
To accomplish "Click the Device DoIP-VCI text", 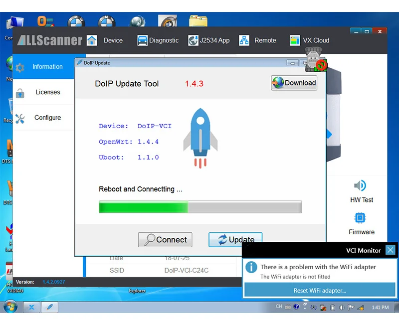I will 135,126.
